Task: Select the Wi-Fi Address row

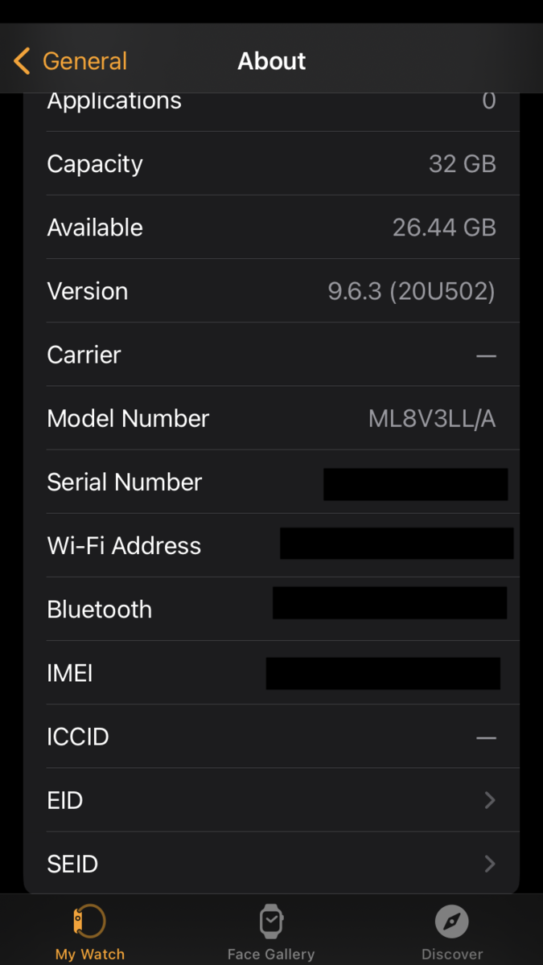Action: click(124, 545)
